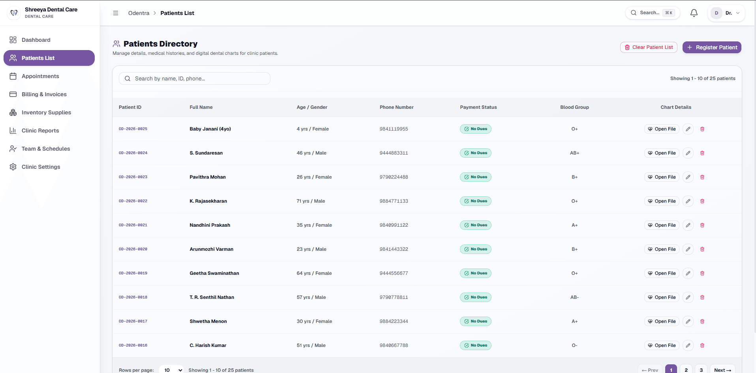Open File for T. R. Senthil Nathan
This screenshot has height=373, width=756.
[x=662, y=297]
